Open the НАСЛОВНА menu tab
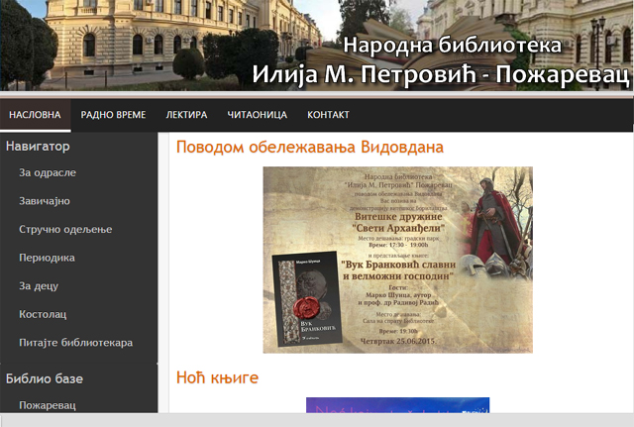634x427 pixels. coord(36,115)
